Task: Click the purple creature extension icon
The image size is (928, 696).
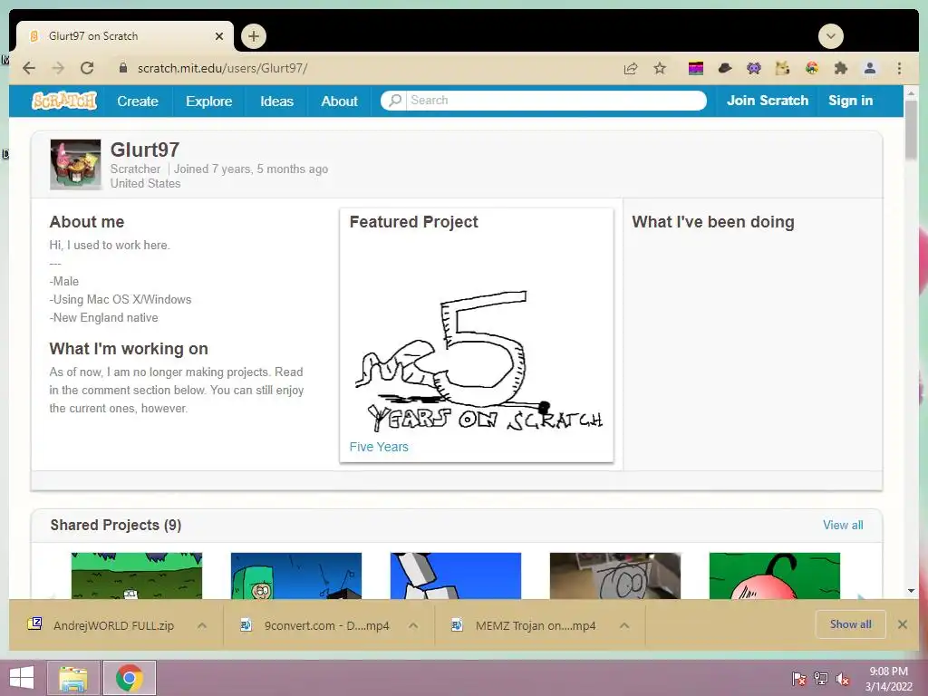Action: (x=753, y=69)
